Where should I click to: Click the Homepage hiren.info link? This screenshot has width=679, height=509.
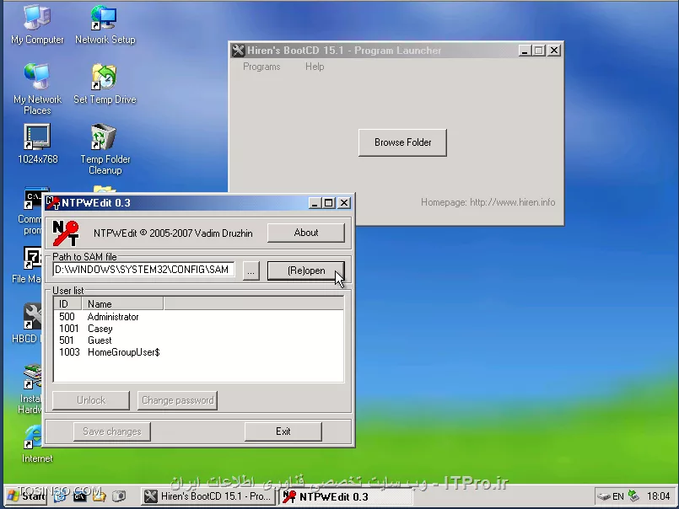[x=488, y=202]
